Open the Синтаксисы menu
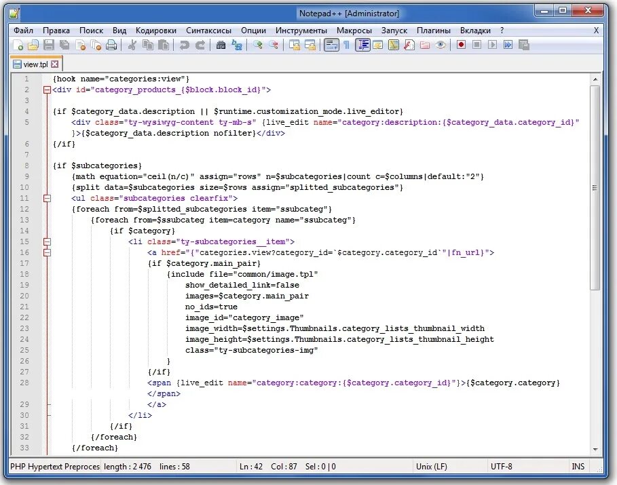 coord(208,31)
